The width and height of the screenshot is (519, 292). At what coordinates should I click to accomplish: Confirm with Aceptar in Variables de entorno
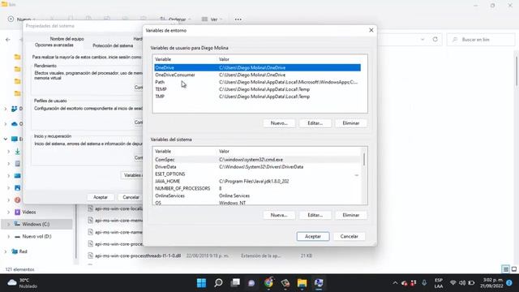coord(313,236)
